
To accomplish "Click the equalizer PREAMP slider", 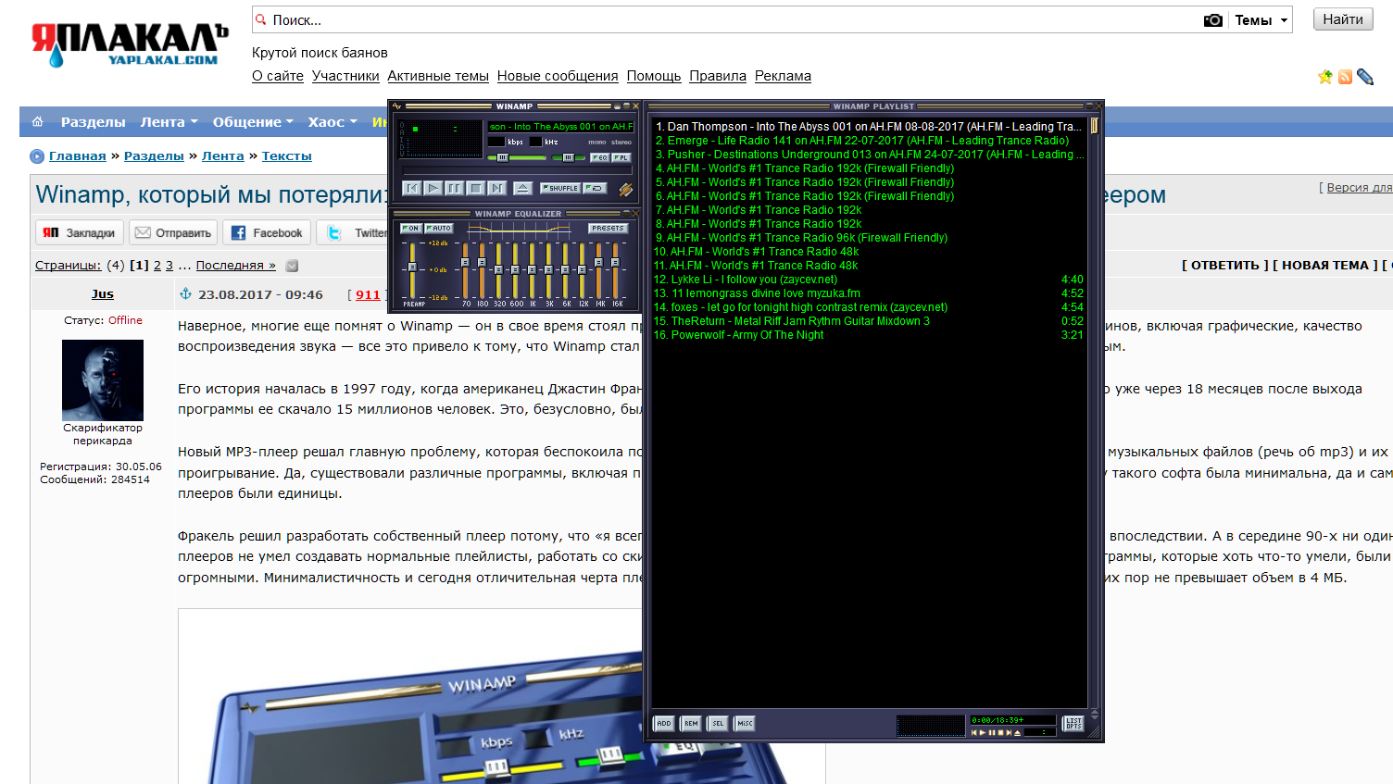I will 412,268.
